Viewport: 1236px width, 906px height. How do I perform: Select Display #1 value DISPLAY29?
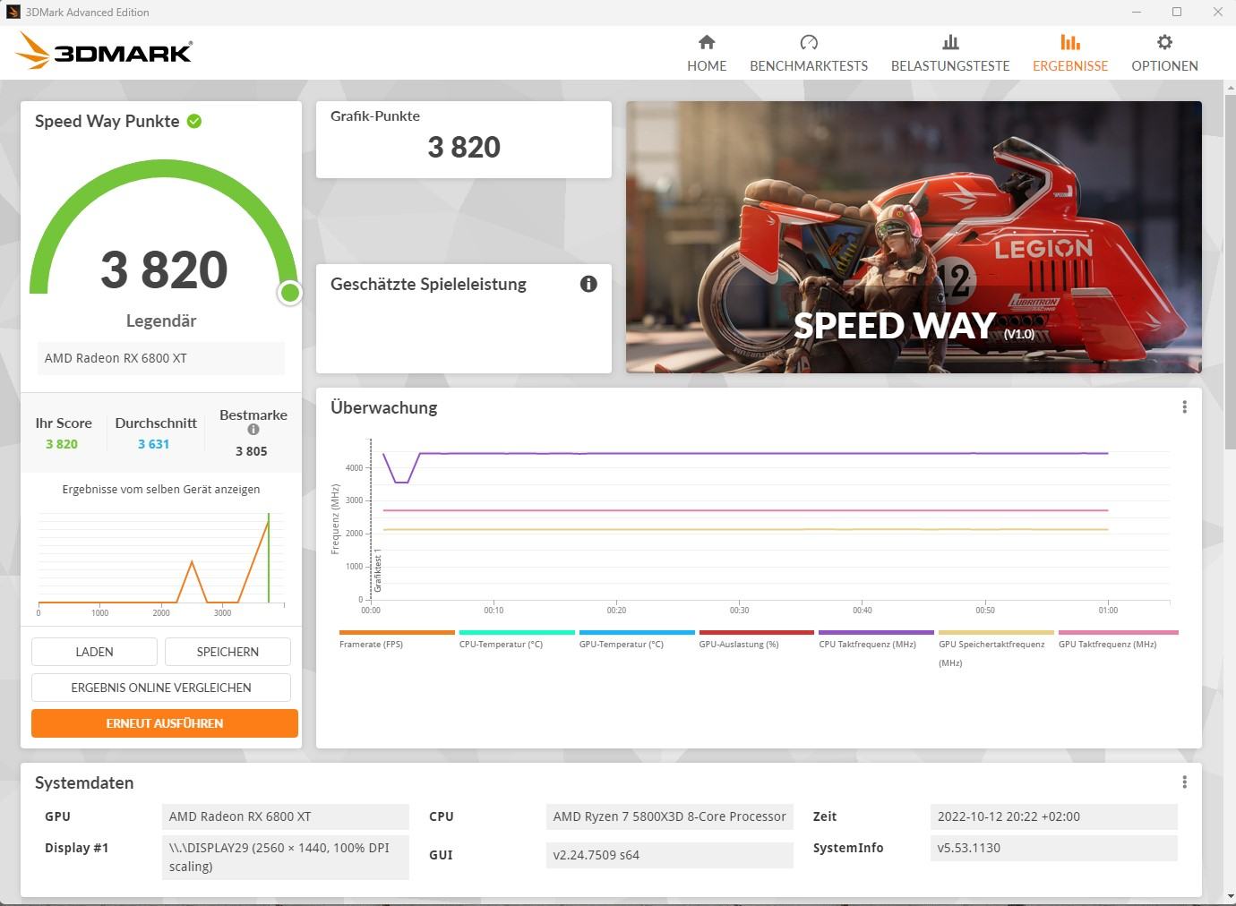coord(286,857)
